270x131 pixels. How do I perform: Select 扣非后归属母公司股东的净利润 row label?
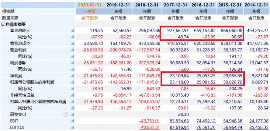coord(38,102)
